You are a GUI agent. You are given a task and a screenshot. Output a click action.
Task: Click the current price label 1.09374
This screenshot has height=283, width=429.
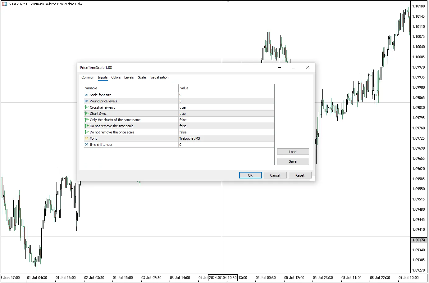point(419,240)
